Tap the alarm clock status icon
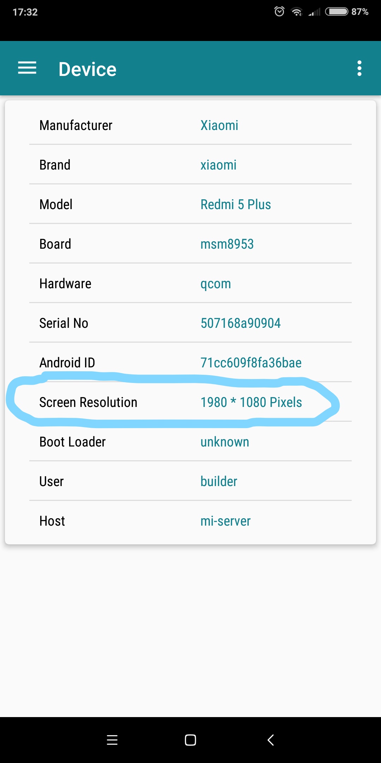The width and height of the screenshot is (381, 763). [x=279, y=12]
